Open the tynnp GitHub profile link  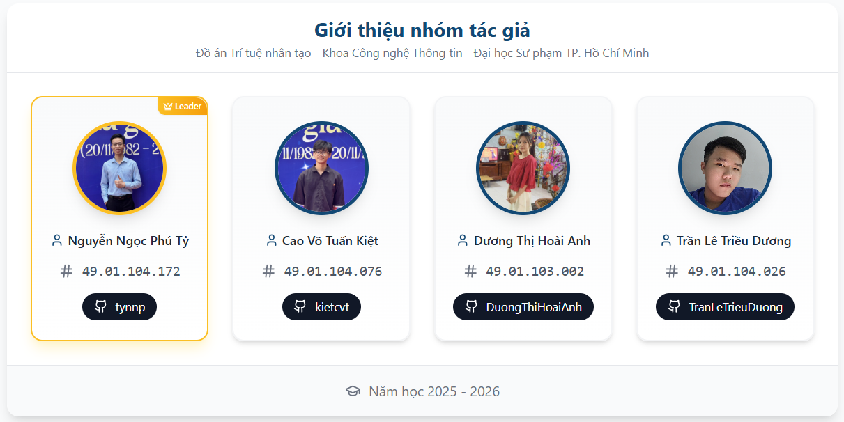[119, 307]
